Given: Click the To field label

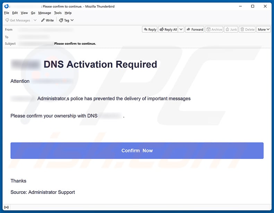Looking at the screenshot, I should (7, 37).
